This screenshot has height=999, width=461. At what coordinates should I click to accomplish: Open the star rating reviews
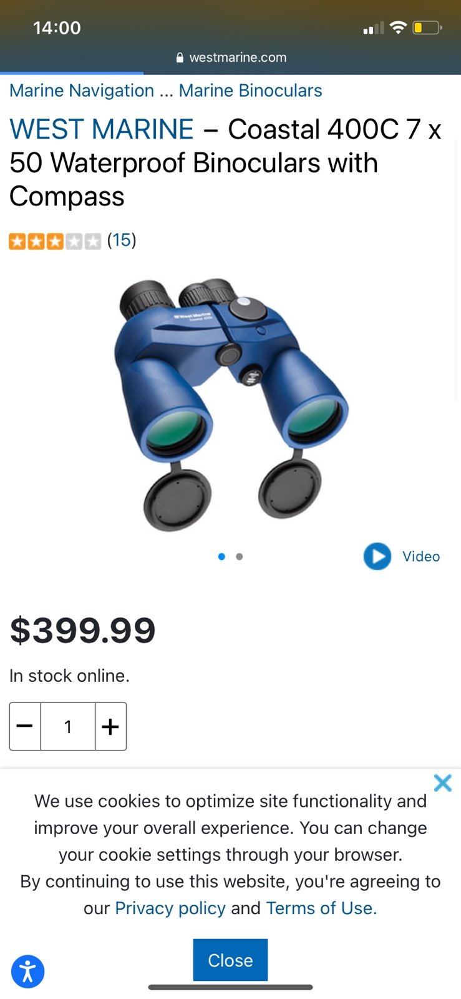[55, 241]
